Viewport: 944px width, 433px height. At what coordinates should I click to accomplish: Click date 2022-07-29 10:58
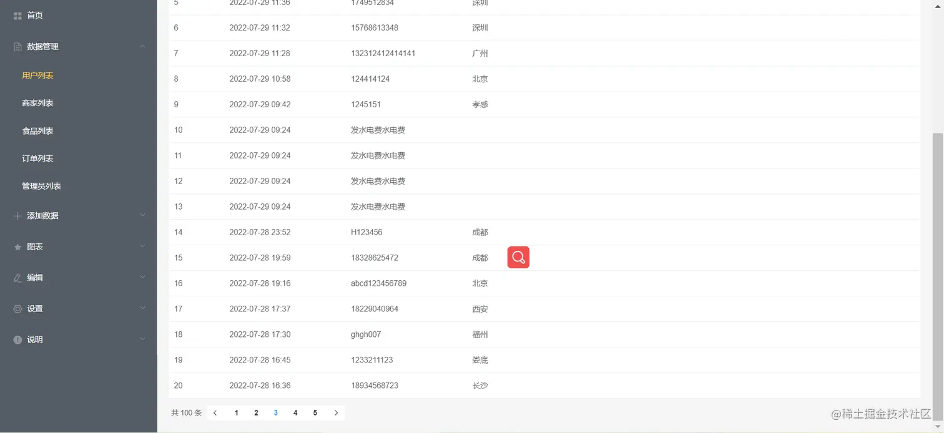(x=260, y=79)
